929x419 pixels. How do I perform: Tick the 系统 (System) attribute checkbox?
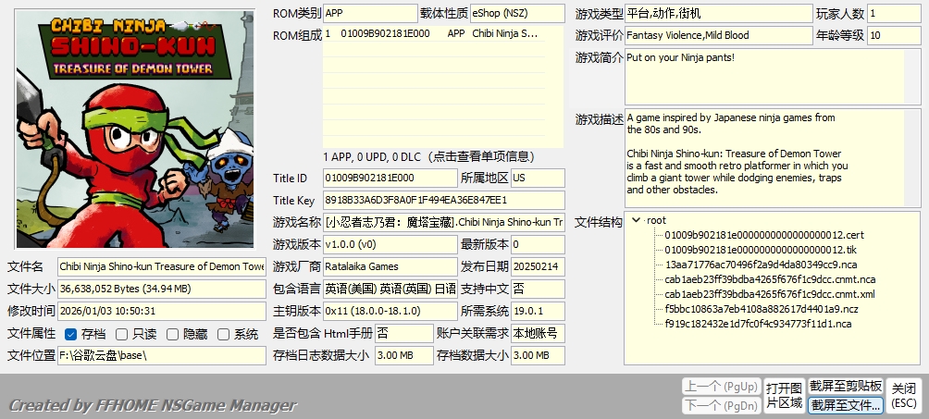(x=225, y=334)
